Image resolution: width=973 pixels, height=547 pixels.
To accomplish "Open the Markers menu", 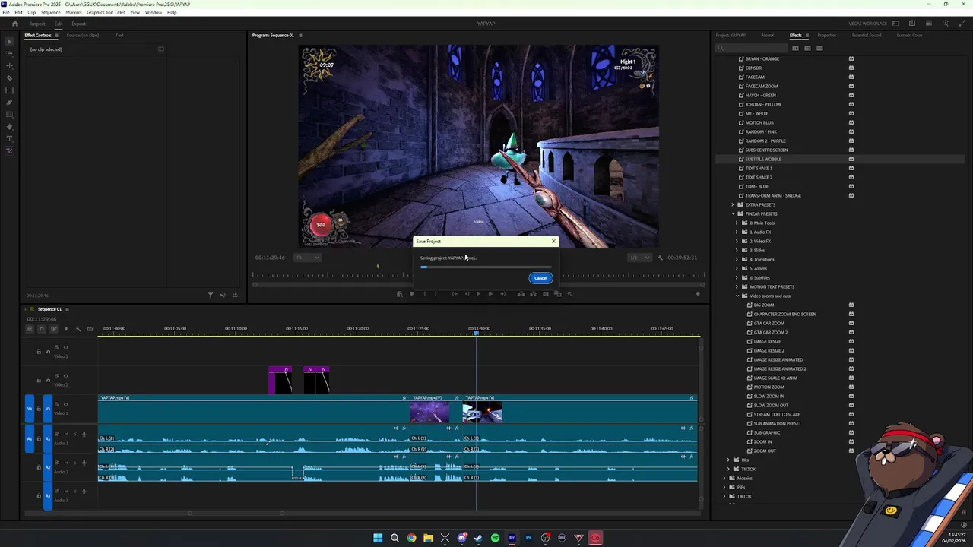I will pyautogui.click(x=74, y=13).
